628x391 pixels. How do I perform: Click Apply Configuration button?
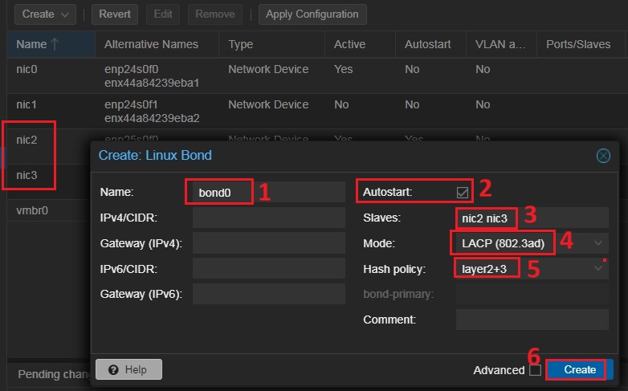312,14
